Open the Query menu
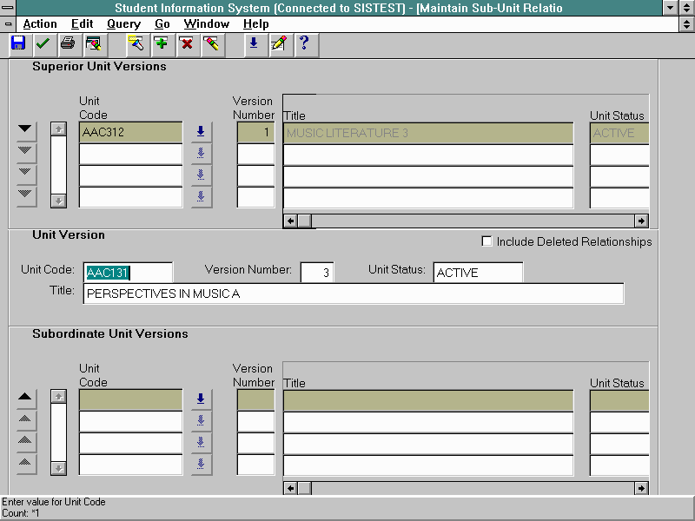Viewport: 695px width, 521px height. click(x=123, y=24)
